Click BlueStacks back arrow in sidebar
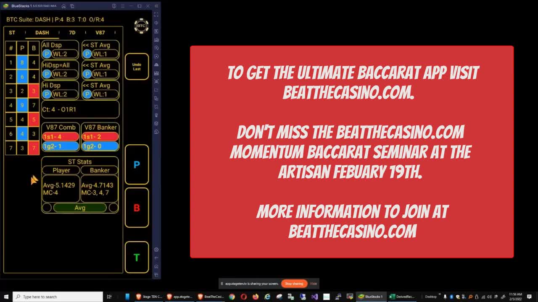Viewport: 538px width, 302px height. coord(156,258)
